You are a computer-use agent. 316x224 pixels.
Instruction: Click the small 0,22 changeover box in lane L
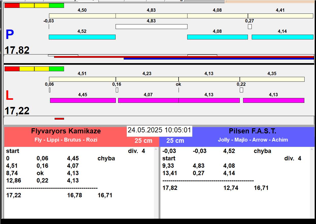(x=241, y=90)
